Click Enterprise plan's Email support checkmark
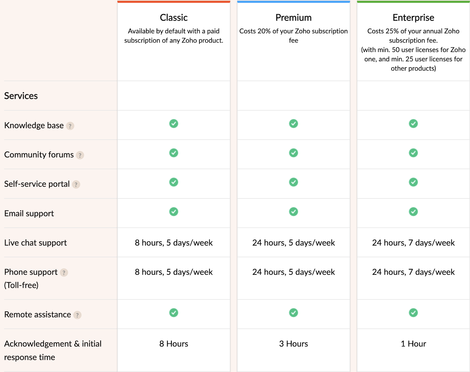The image size is (470, 372). (x=413, y=211)
